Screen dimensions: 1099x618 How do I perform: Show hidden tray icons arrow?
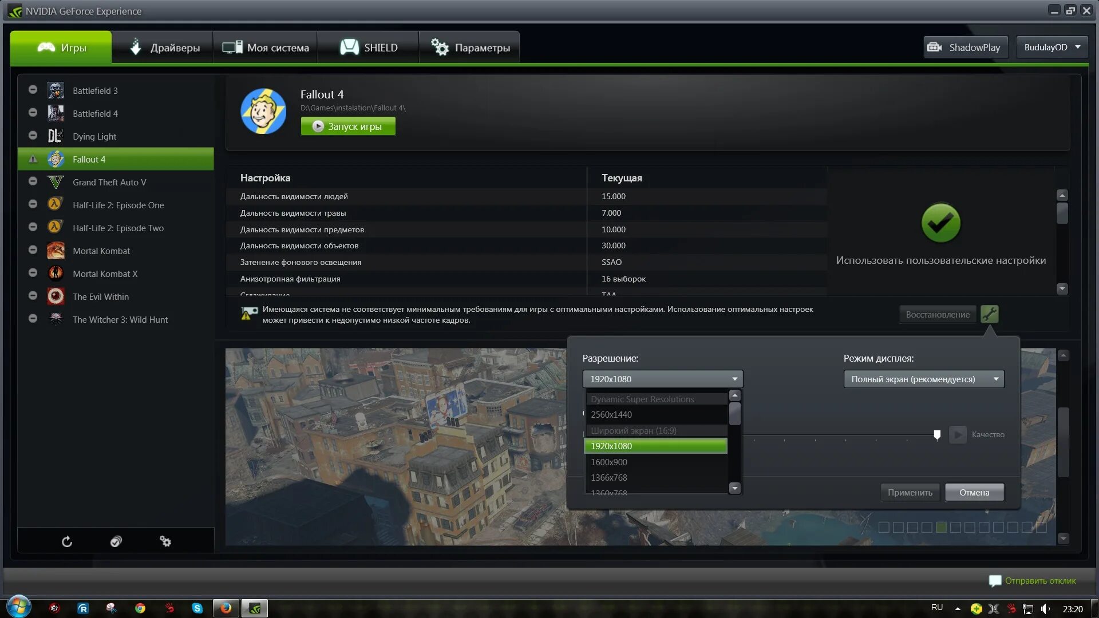958,608
